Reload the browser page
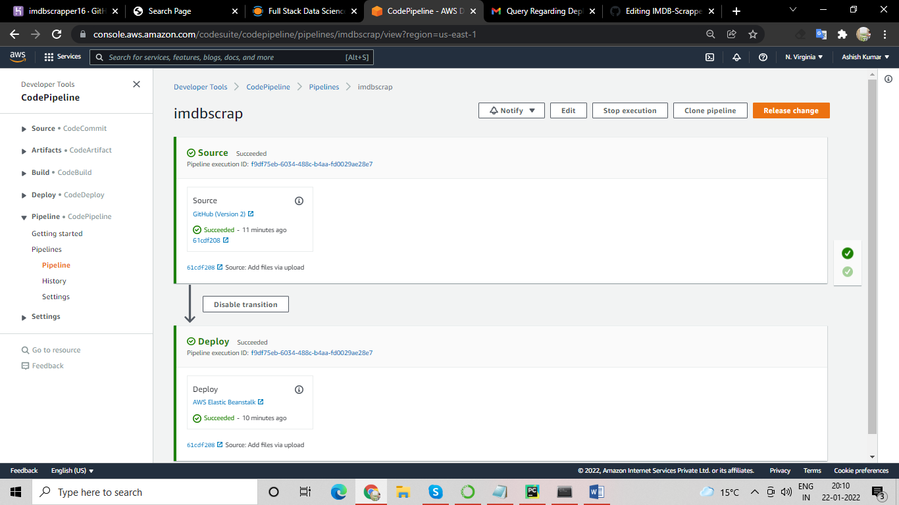 (x=57, y=34)
